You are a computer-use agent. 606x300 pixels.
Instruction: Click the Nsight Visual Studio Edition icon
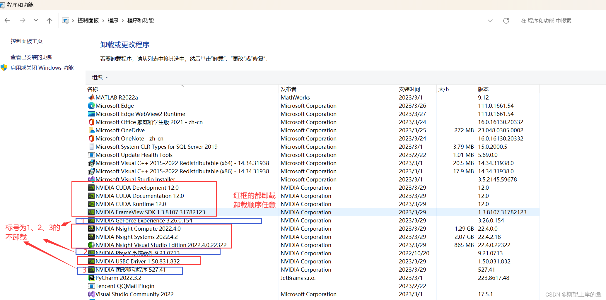(91, 245)
